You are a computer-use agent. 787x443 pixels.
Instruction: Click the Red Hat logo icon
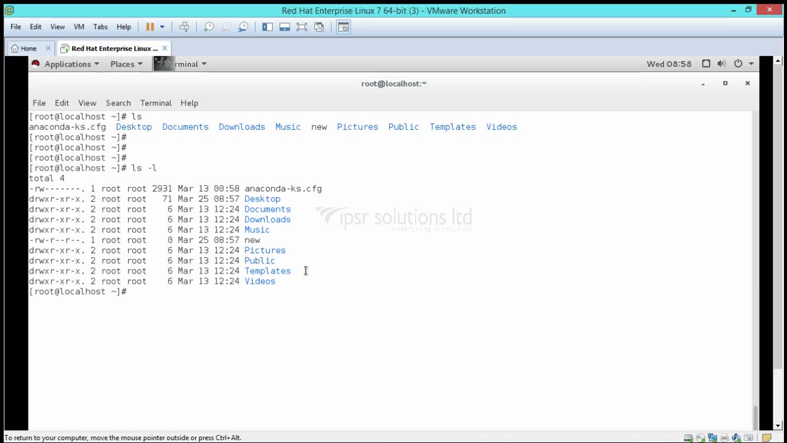(x=36, y=63)
